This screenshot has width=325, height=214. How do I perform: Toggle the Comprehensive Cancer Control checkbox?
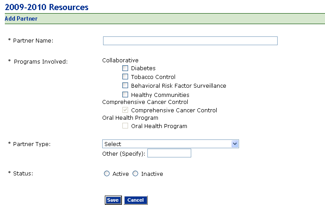tap(125, 110)
